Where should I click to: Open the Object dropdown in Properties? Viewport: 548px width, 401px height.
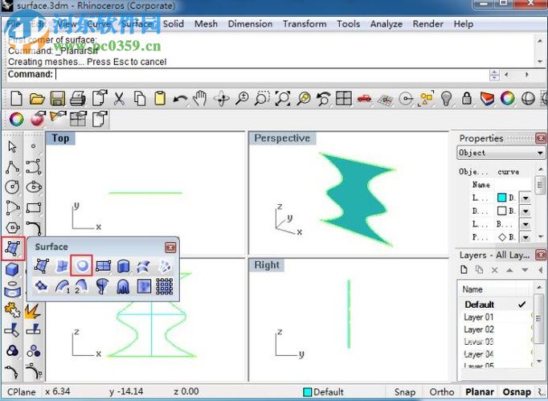pos(501,153)
